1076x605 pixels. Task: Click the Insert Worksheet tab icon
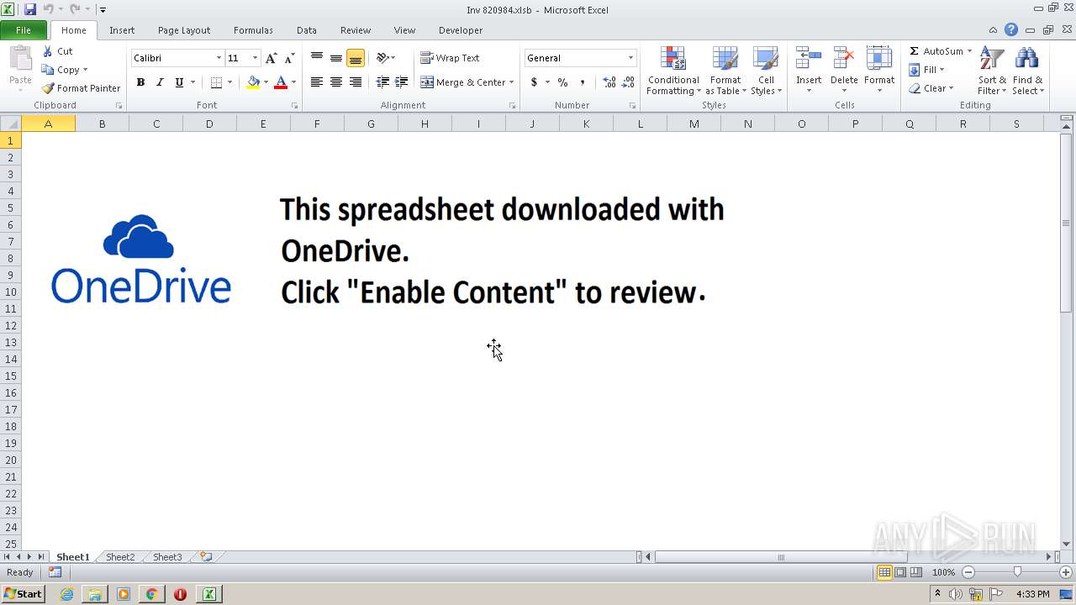tap(206, 556)
